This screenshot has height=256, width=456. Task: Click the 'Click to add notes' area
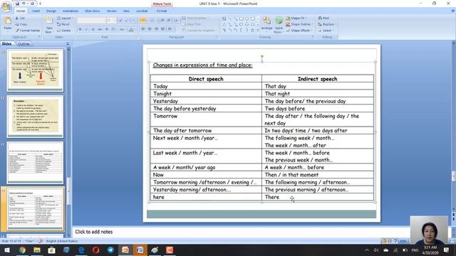tap(241, 232)
